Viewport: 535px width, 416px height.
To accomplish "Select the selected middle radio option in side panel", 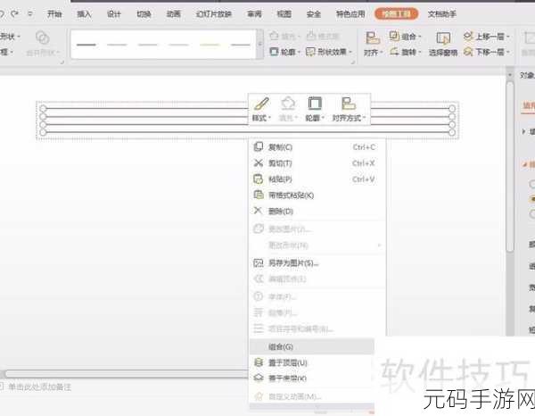I will [531, 199].
